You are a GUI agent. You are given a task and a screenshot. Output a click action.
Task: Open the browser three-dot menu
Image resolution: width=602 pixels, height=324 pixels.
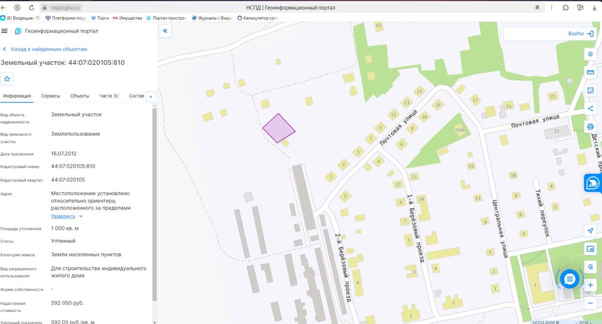pos(551,8)
